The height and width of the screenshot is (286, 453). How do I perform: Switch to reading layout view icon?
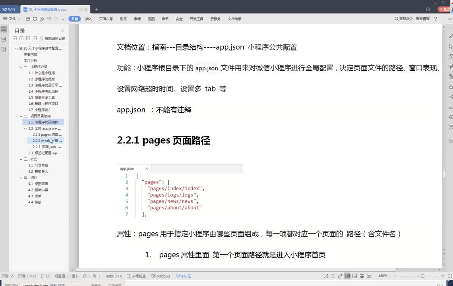333,276
